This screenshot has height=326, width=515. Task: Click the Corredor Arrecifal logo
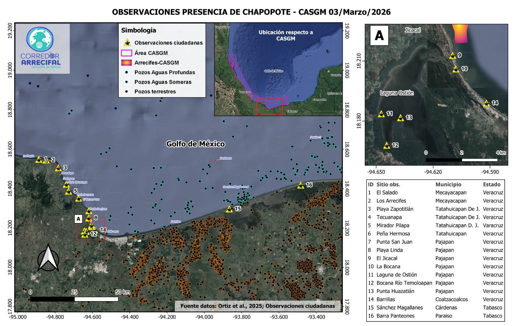pos(41,48)
